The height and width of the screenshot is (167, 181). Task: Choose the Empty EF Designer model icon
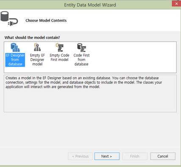point(37,55)
